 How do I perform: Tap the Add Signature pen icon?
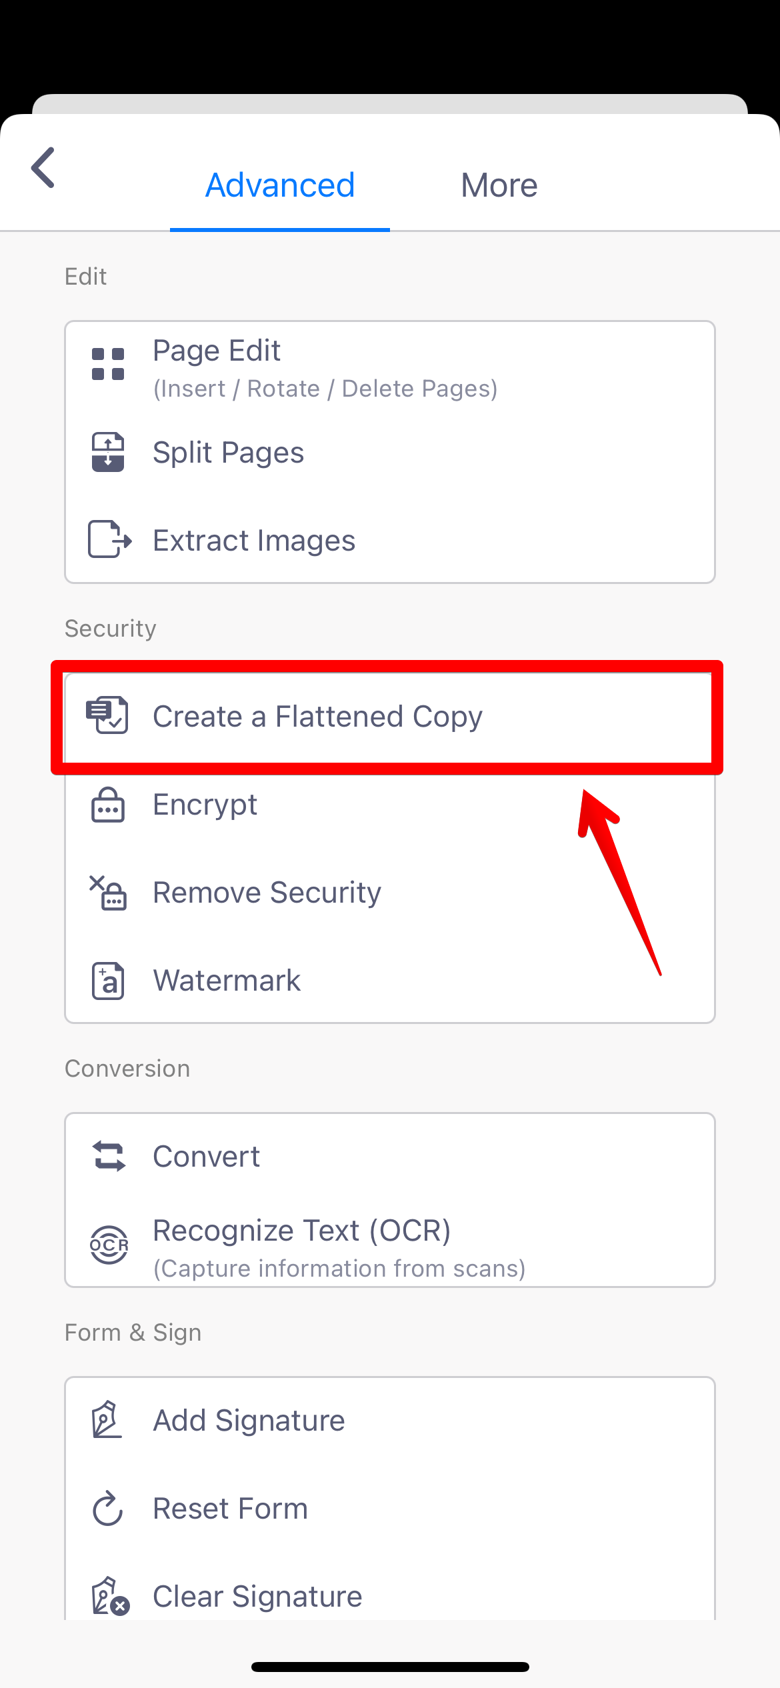pyautogui.click(x=107, y=1420)
